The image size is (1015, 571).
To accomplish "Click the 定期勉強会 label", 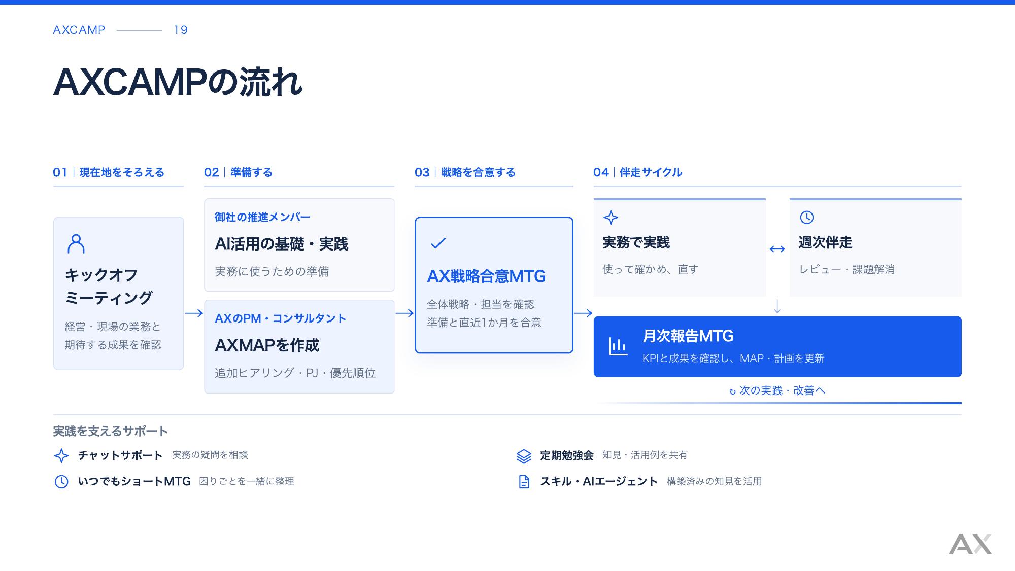I will click(x=567, y=455).
